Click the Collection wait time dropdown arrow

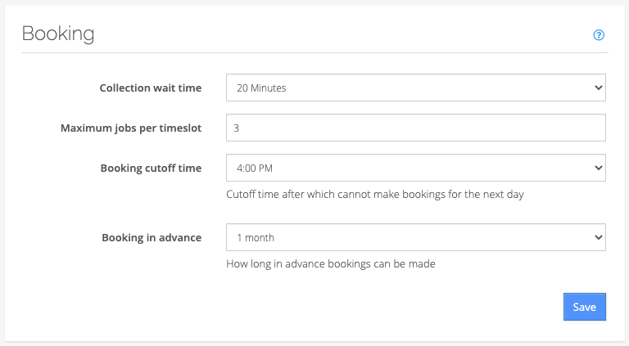point(598,88)
